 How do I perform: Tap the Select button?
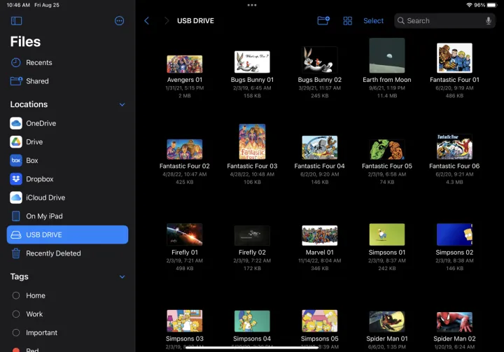373,21
